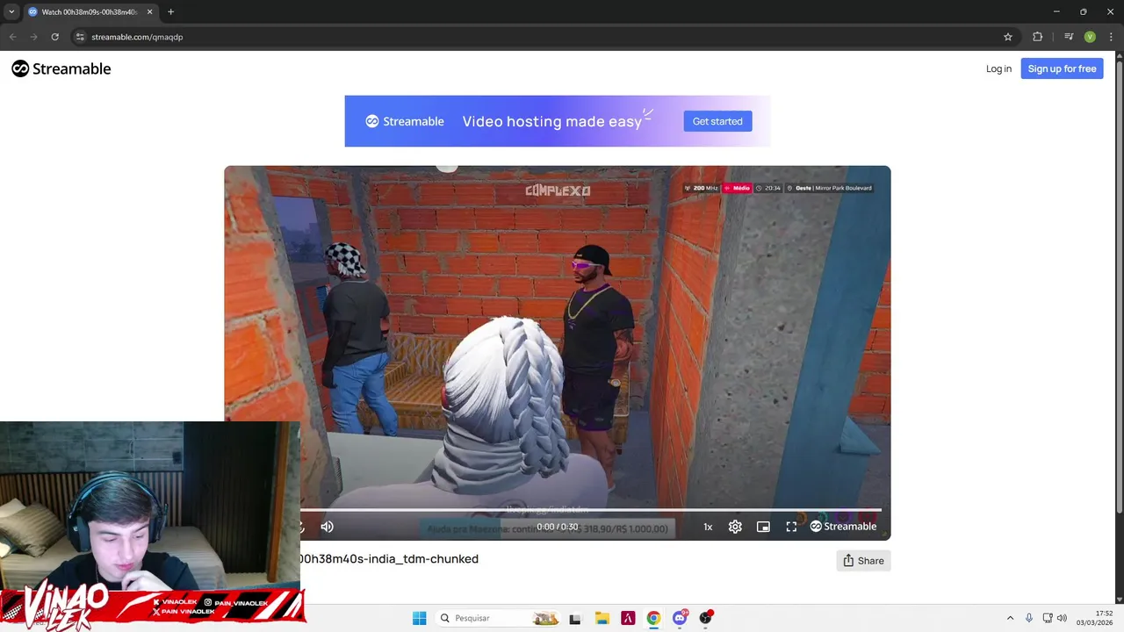
Task: Open the red A app in the taskbar
Action: [628, 618]
